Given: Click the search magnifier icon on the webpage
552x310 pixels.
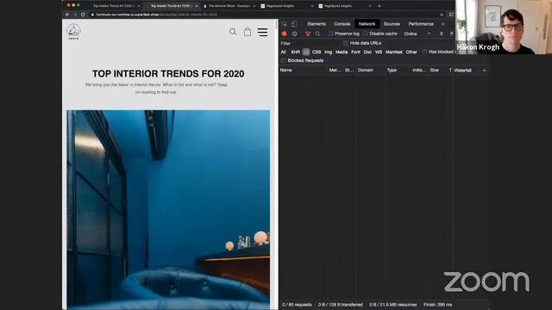Looking at the screenshot, I should point(233,32).
